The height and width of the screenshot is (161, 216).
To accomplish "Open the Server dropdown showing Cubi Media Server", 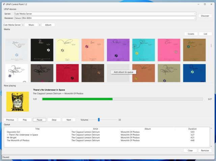I will 105,14.
